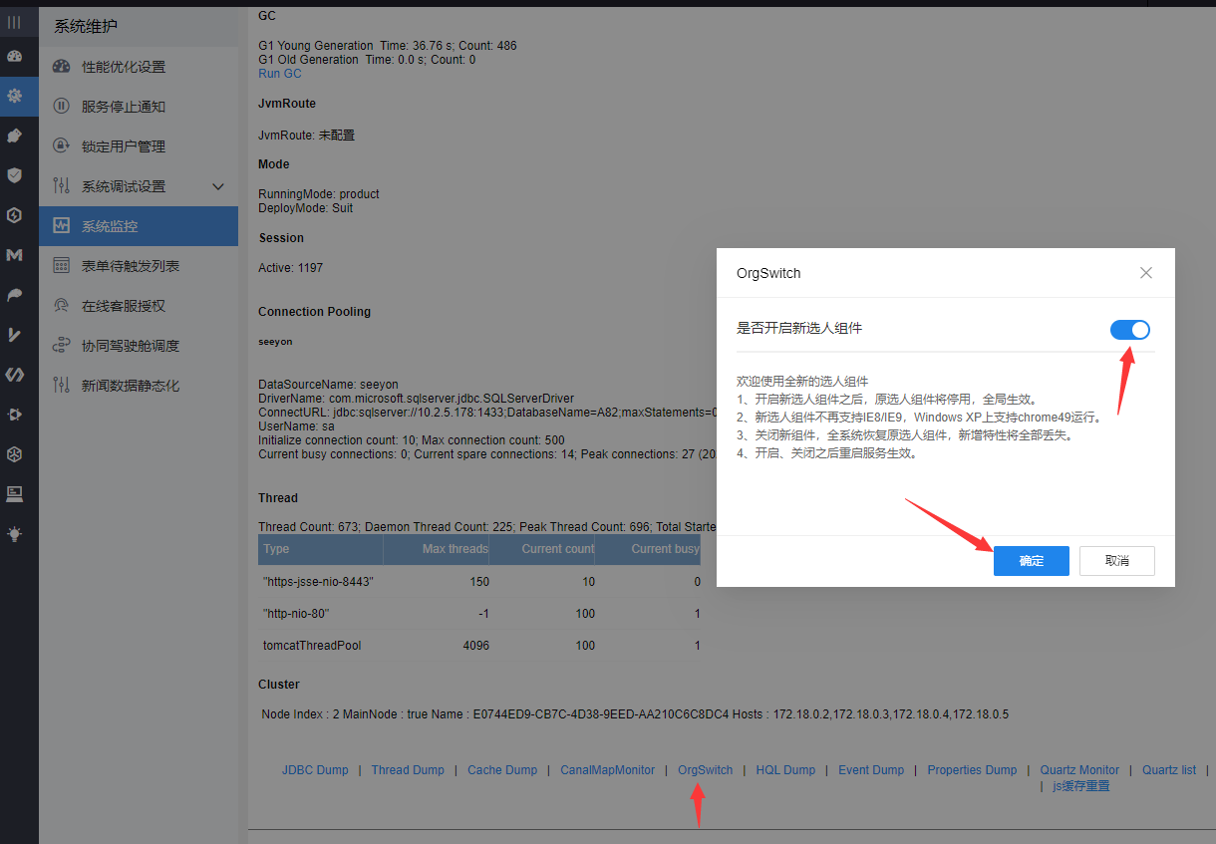Click the 系统维护 panel heading

click(x=86, y=27)
